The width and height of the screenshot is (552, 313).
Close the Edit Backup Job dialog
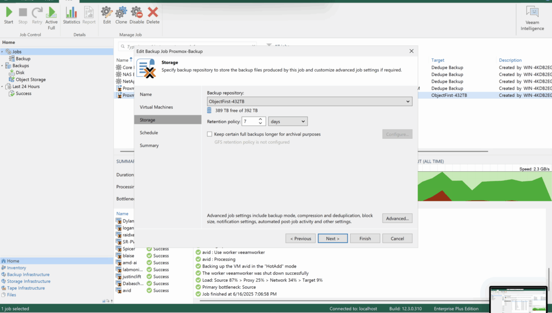[x=411, y=51]
